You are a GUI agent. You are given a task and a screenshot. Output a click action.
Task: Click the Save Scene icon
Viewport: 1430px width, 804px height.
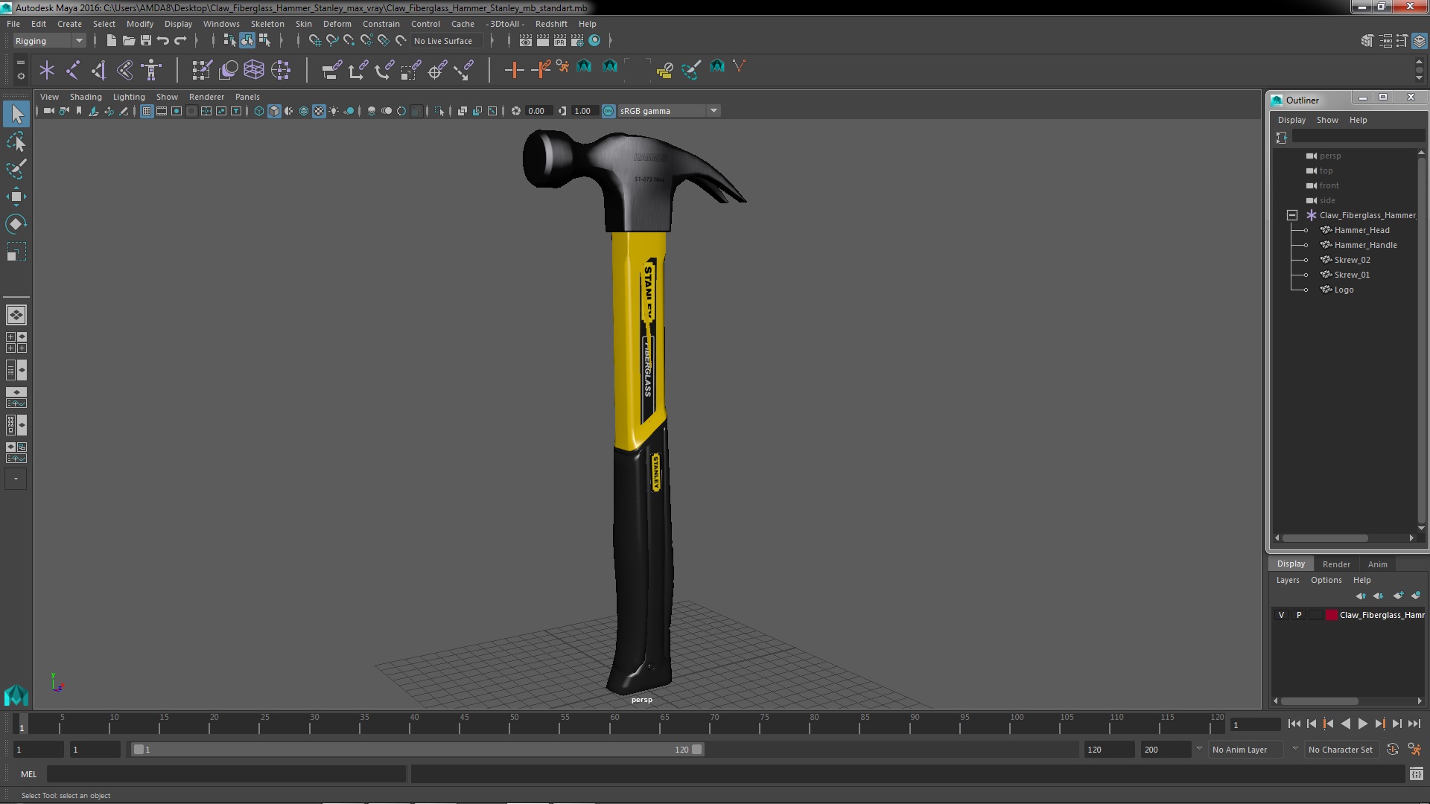pyautogui.click(x=145, y=40)
